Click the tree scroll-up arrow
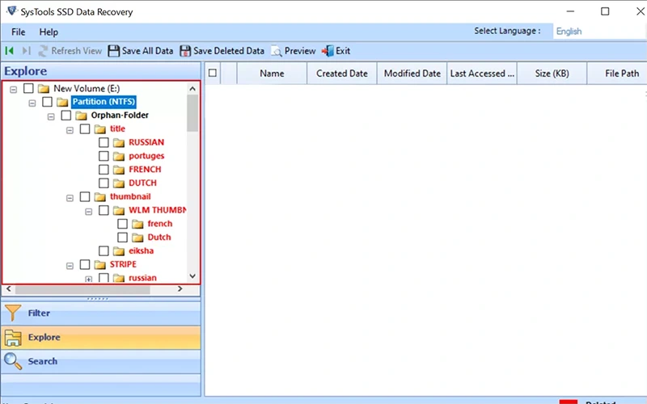Screen dimensions: 647x404 (192, 88)
